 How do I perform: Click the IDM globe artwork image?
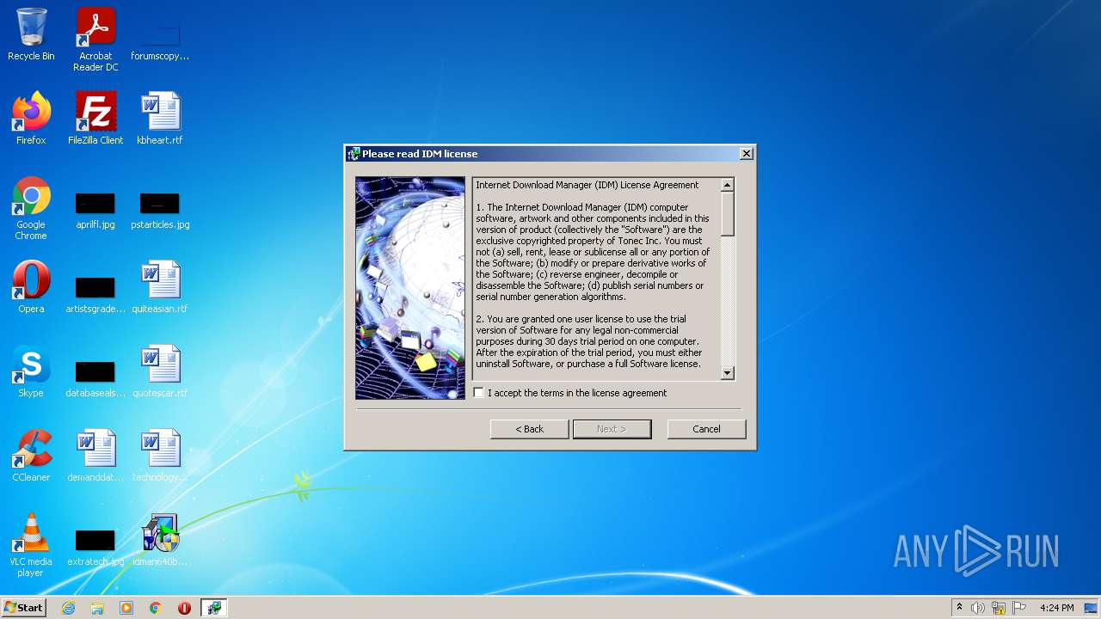point(410,288)
